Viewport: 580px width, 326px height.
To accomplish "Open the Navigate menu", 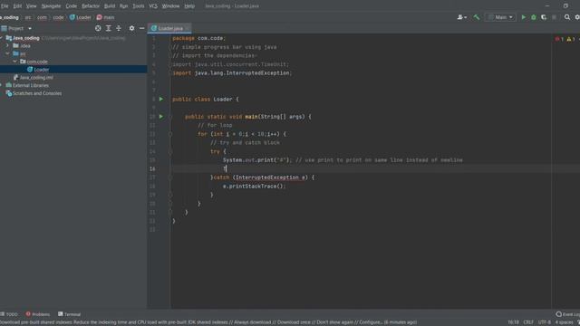I will pyautogui.click(x=51, y=6).
